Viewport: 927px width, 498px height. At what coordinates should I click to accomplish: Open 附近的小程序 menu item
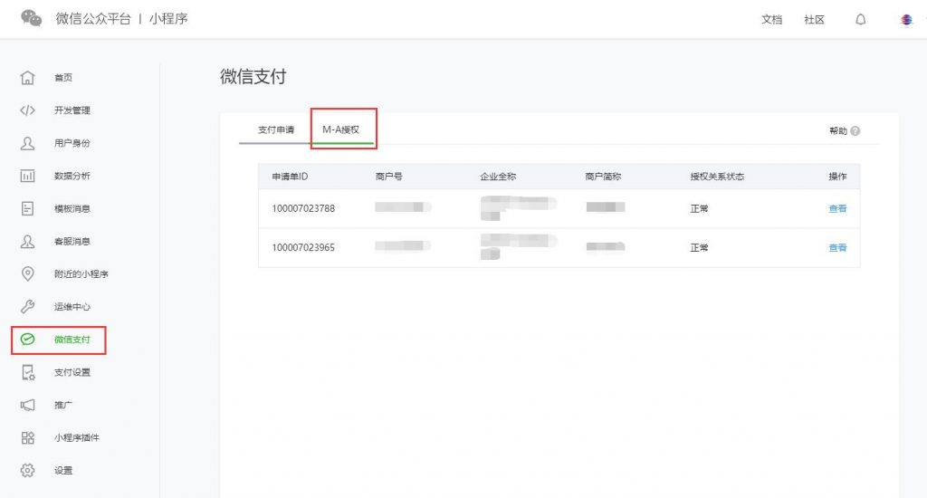pos(81,273)
